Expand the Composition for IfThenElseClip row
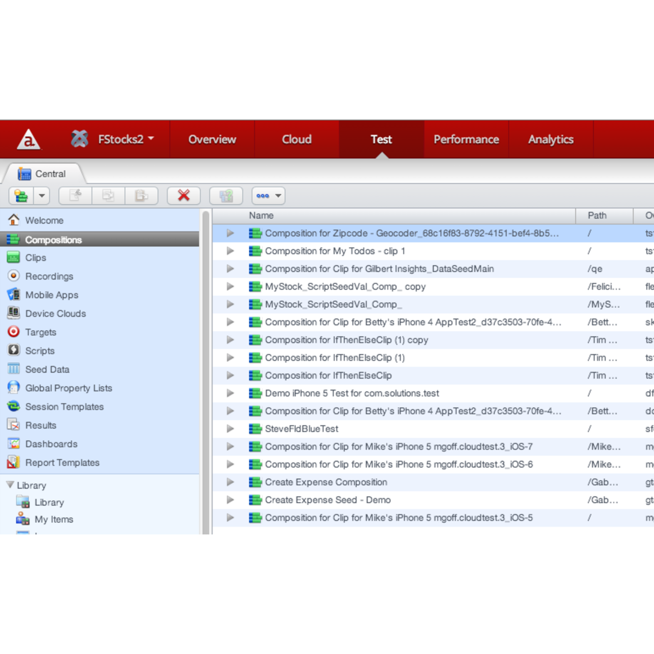The height and width of the screenshot is (654, 654). pos(230,375)
